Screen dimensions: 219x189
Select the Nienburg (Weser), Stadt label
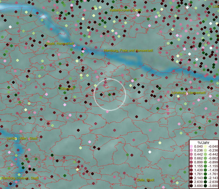point(20,178)
